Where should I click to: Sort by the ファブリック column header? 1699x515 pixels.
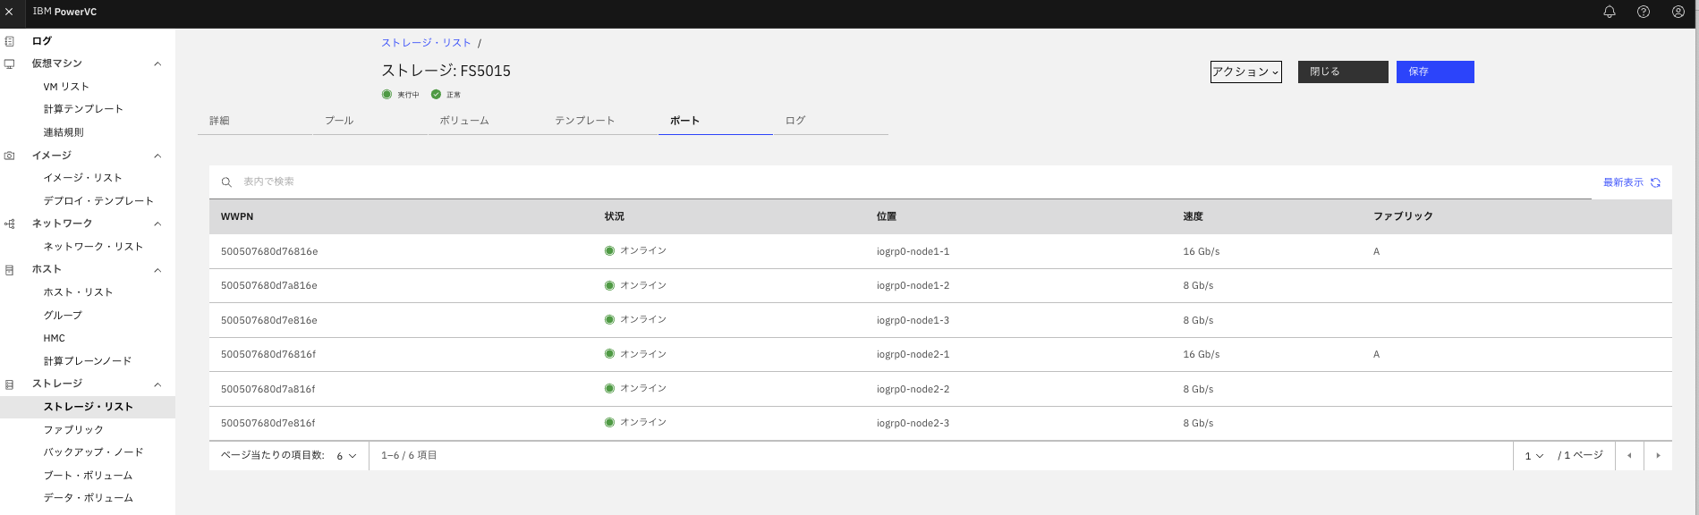tap(1403, 216)
